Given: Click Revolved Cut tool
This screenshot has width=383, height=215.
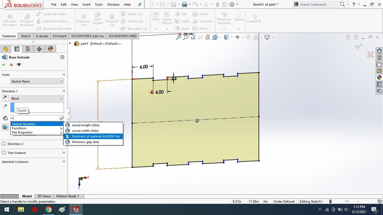Looking at the screenshot, I should click(112, 20).
